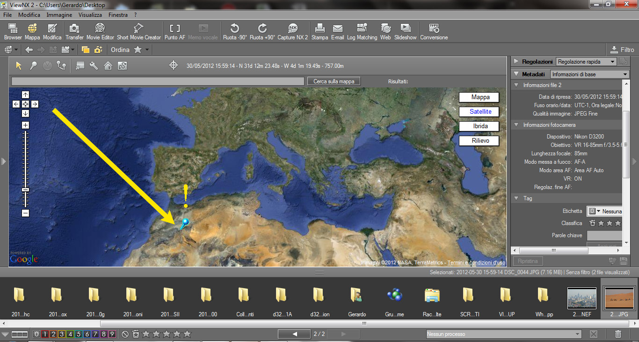Apply label 3 yellow in filmstrip bar
The image size is (639, 342).
click(61, 334)
